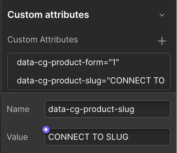The width and height of the screenshot is (178, 153).
Task: Click the Value label in attribute editor
Action: click(17, 137)
